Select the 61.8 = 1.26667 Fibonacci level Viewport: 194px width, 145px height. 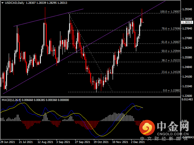pyautogui.click(x=171, y=42)
